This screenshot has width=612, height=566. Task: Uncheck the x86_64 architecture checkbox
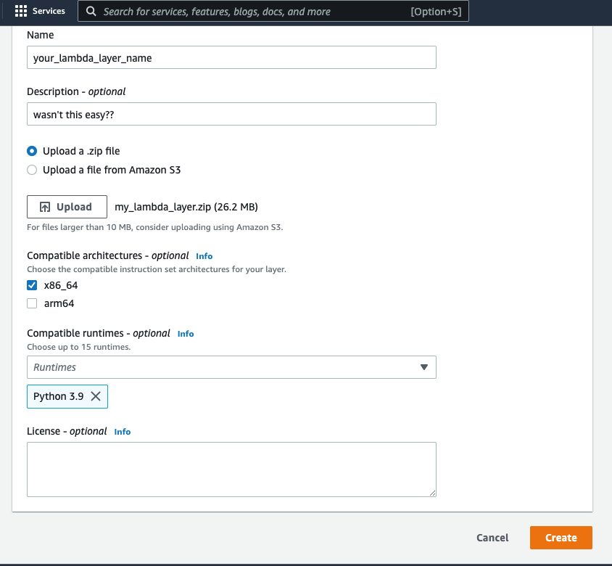(32, 285)
